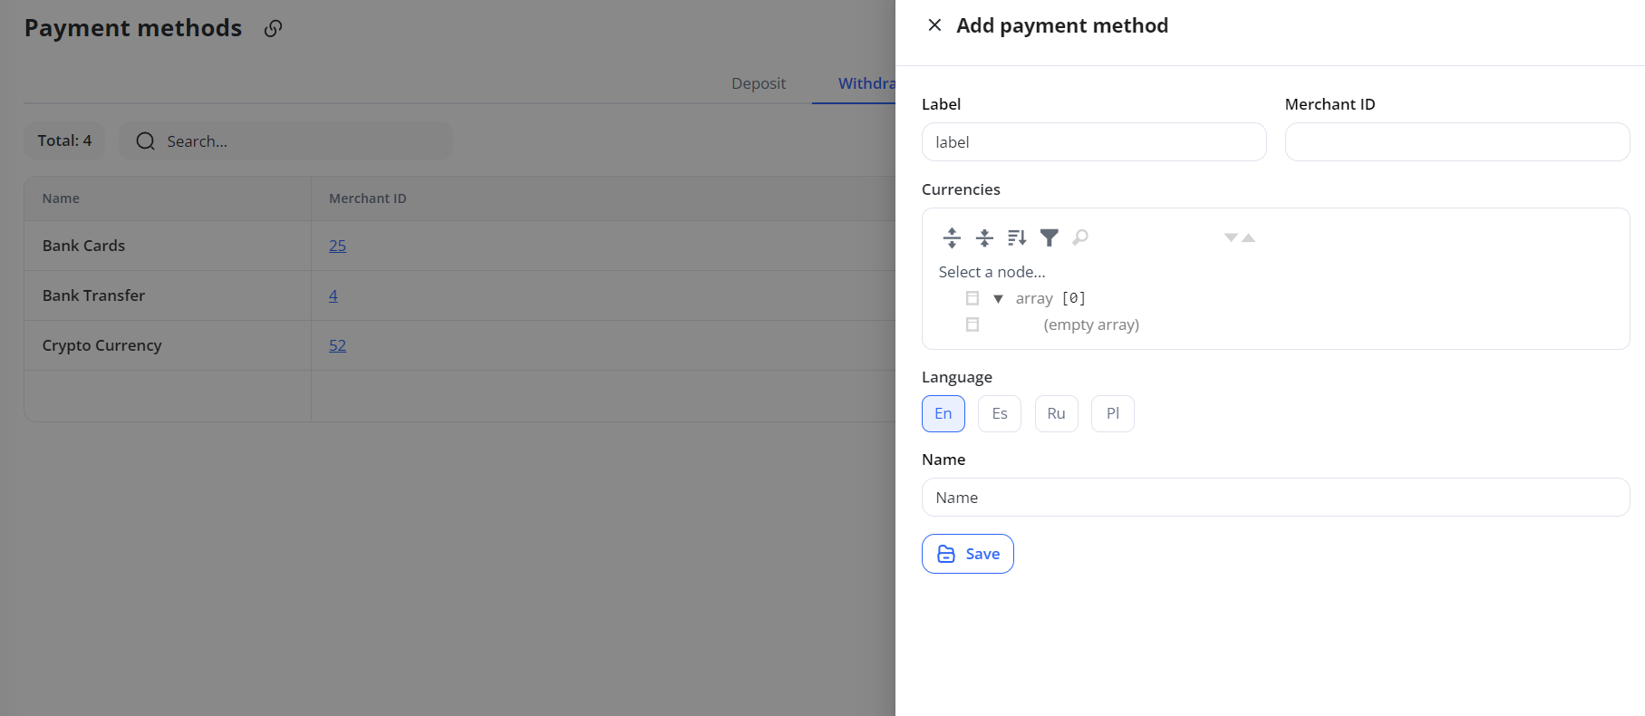Open merchant ID 4 link

click(x=333, y=295)
